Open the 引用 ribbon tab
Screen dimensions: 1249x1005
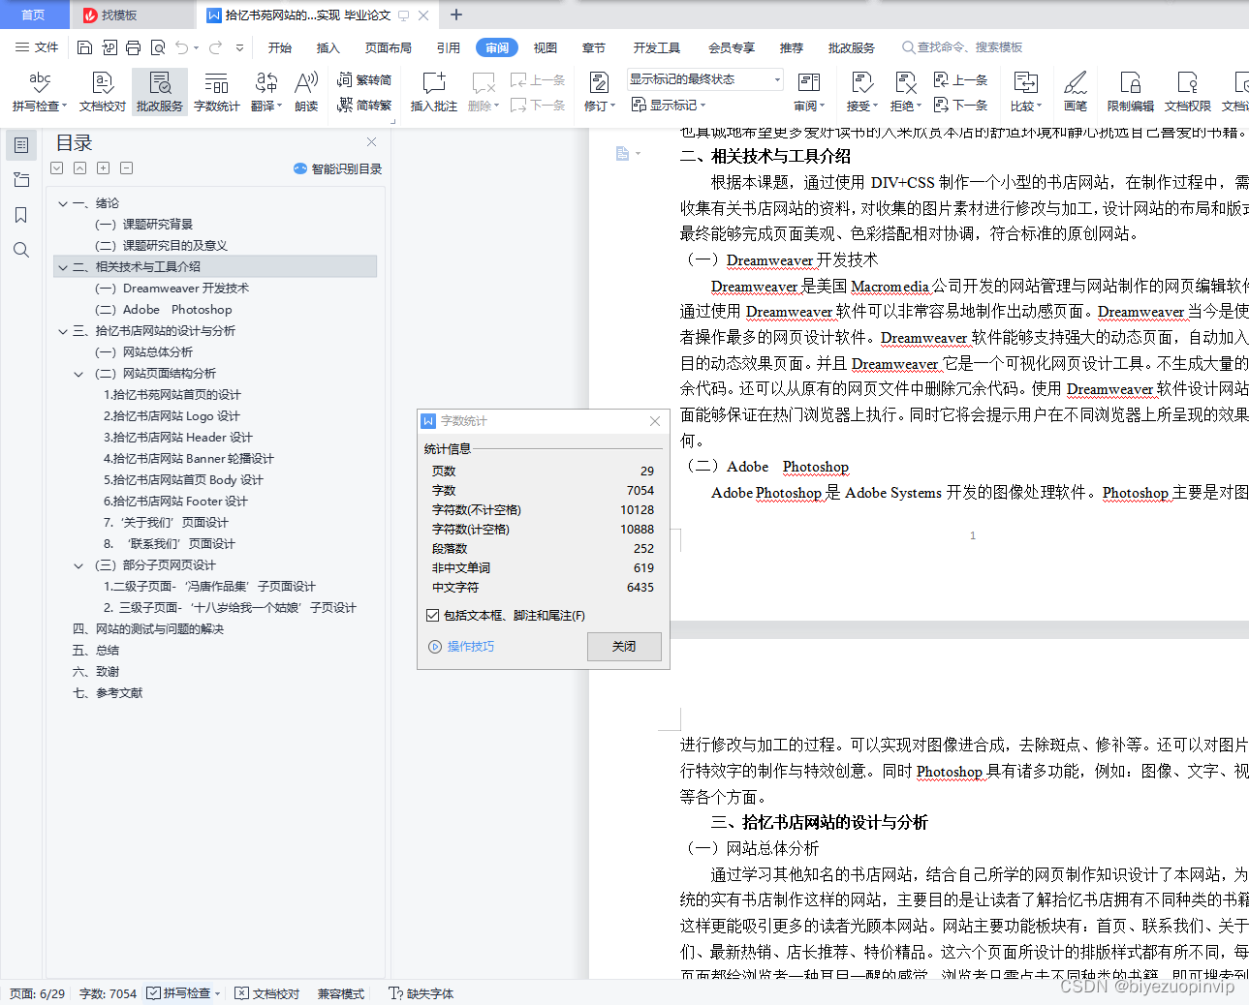[x=449, y=47]
